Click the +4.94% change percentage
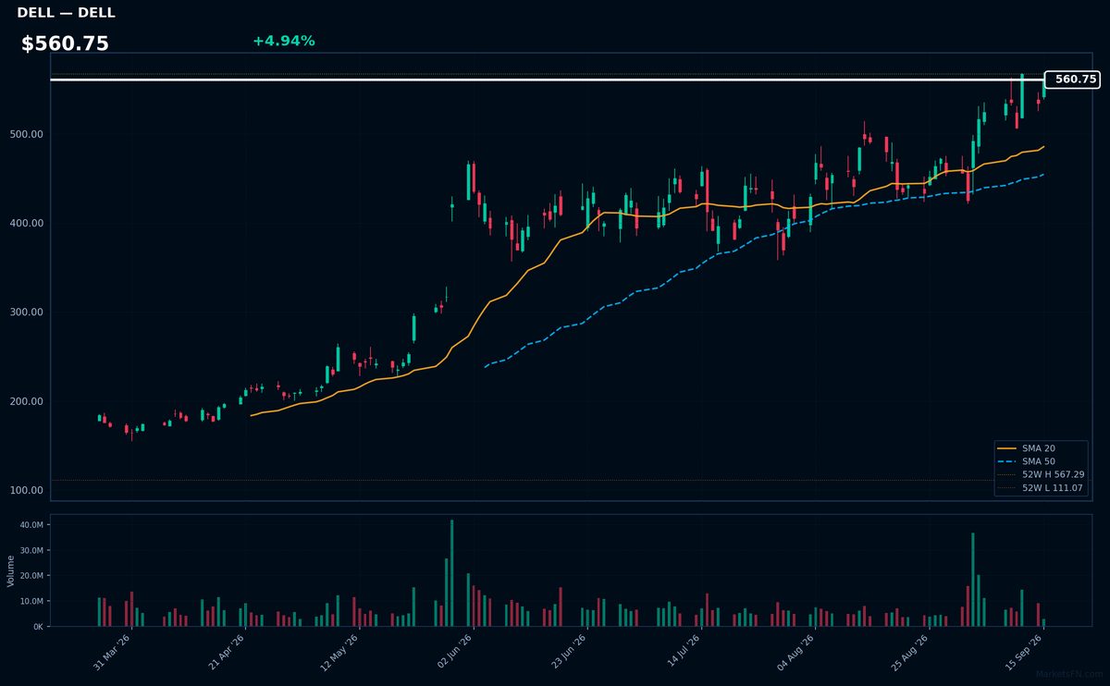This screenshot has height=686, width=1110. coord(283,41)
